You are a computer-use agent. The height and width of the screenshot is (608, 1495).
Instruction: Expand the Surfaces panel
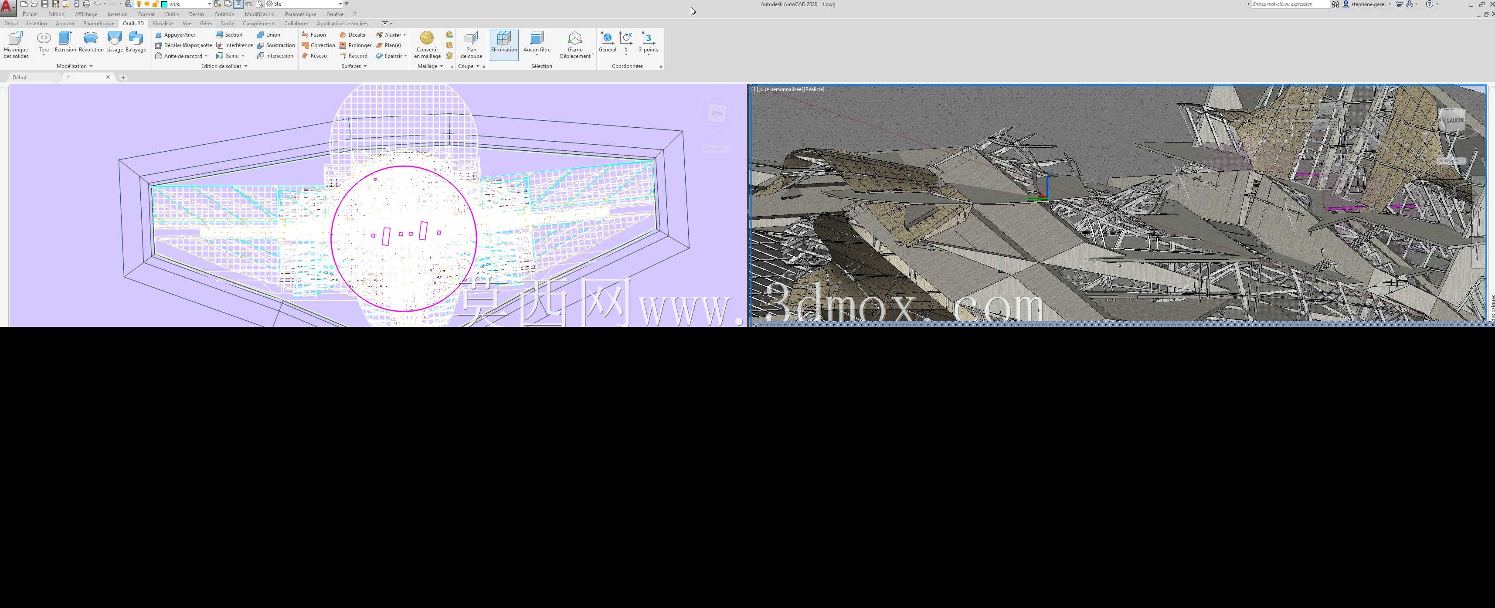click(x=354, y=66)
